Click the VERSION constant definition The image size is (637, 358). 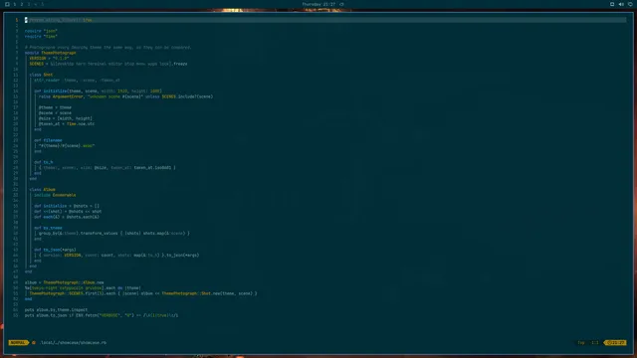[49, 58]
